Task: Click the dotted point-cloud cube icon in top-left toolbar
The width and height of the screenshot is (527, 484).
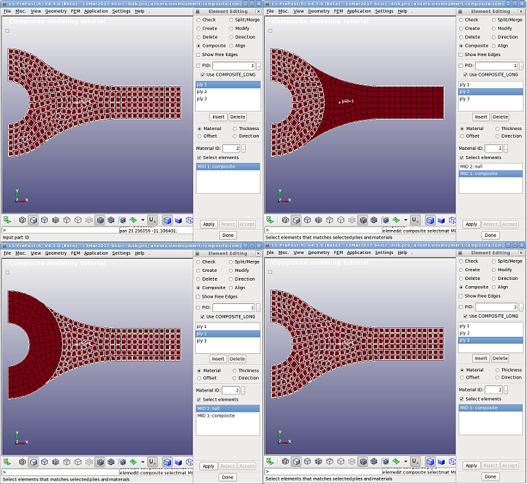Action: click(x=89, y=220)
